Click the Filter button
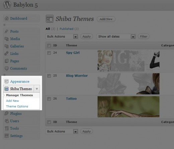The height and width of the screenshot is (149, 174). [144, 37]
